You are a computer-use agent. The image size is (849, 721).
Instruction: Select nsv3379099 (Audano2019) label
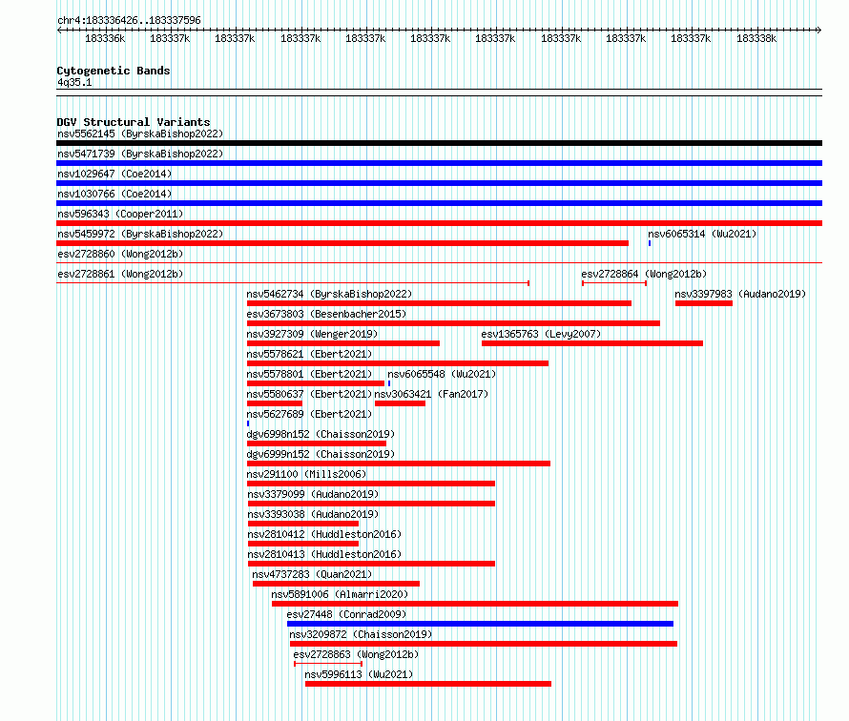click(313, 494)
